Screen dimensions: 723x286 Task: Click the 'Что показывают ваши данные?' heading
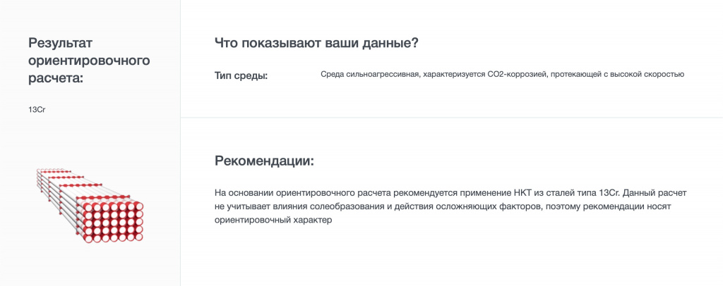coord(316,43)
